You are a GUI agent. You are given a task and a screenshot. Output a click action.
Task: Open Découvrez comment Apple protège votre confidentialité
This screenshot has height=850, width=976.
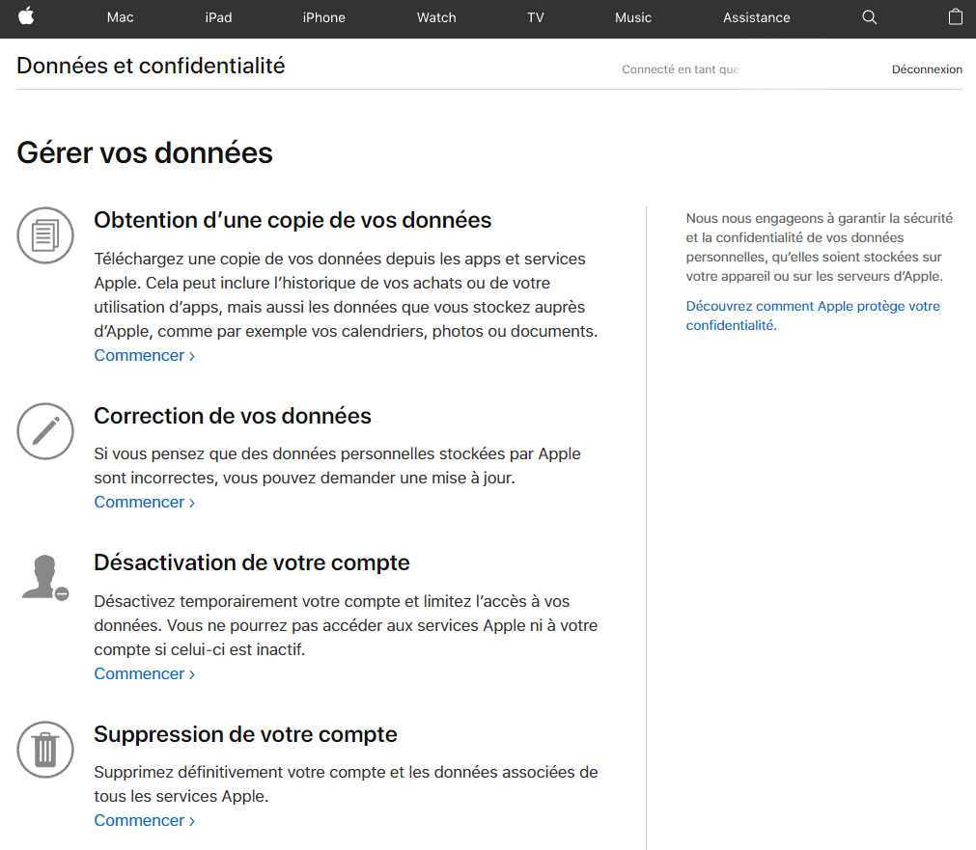[813, 315]
